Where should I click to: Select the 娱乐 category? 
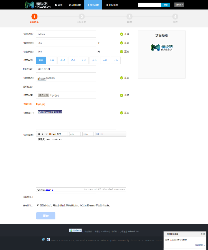73,60
